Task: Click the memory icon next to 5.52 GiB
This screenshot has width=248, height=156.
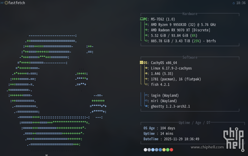Action: click(x=146, y=35)
